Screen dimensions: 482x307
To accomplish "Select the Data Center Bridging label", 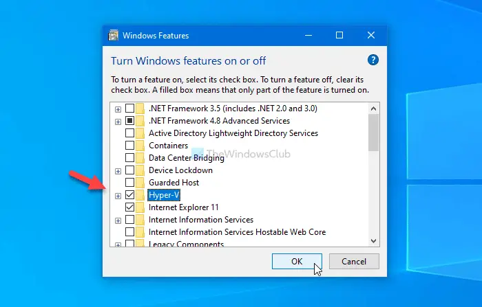I will pyautogui.click(x=187, y=158).
